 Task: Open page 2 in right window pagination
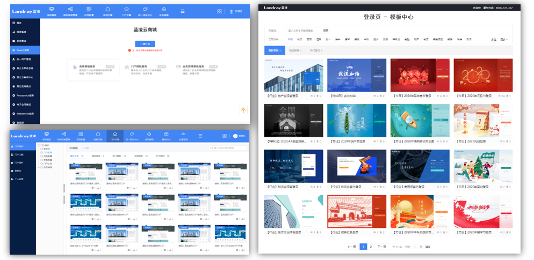tap(371, 247)
